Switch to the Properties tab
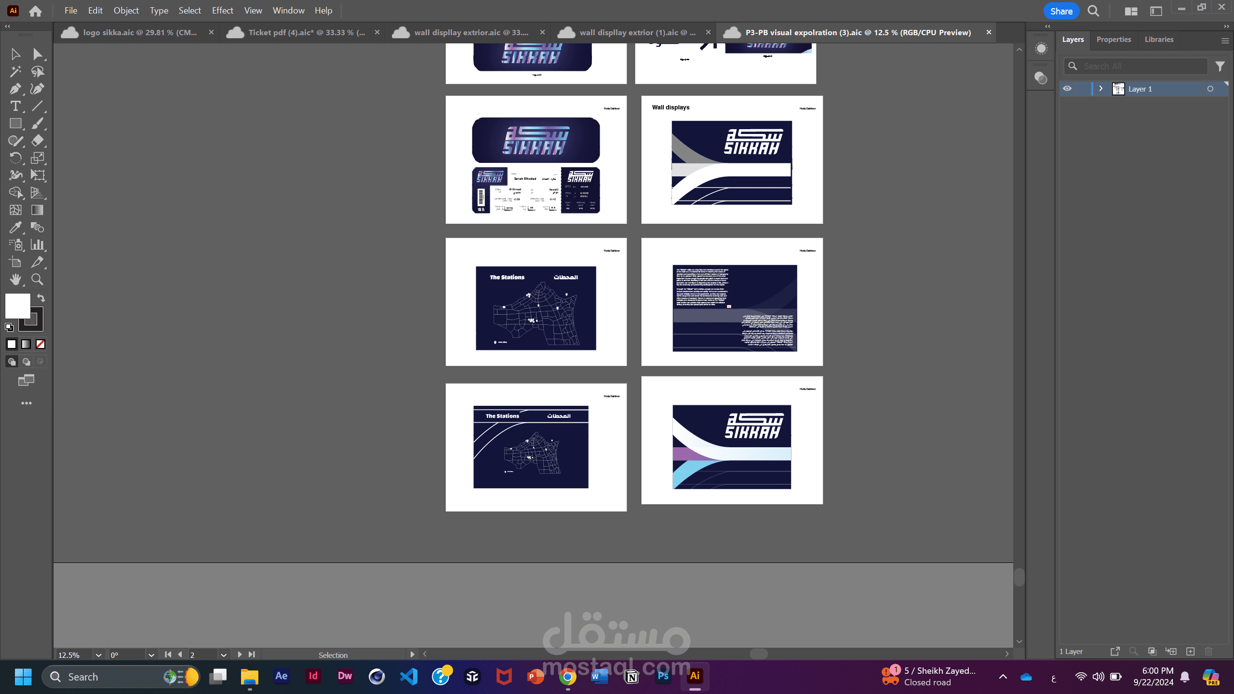1234x694 pixels. pyautogui.click(x=1113, y=40)
